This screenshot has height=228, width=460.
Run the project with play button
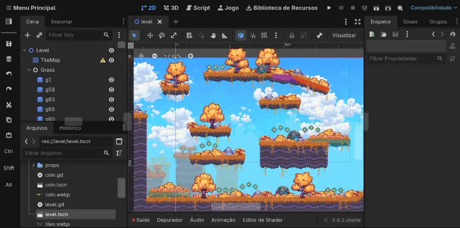point(329,8)
